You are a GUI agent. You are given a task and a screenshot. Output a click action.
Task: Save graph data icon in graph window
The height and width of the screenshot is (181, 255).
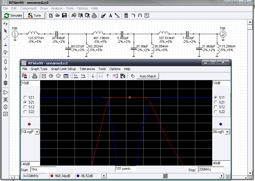pos(25,76)
